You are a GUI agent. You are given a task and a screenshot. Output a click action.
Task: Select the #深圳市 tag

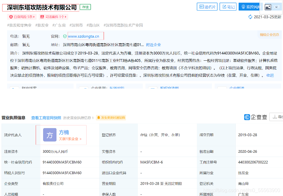(76, 25)
